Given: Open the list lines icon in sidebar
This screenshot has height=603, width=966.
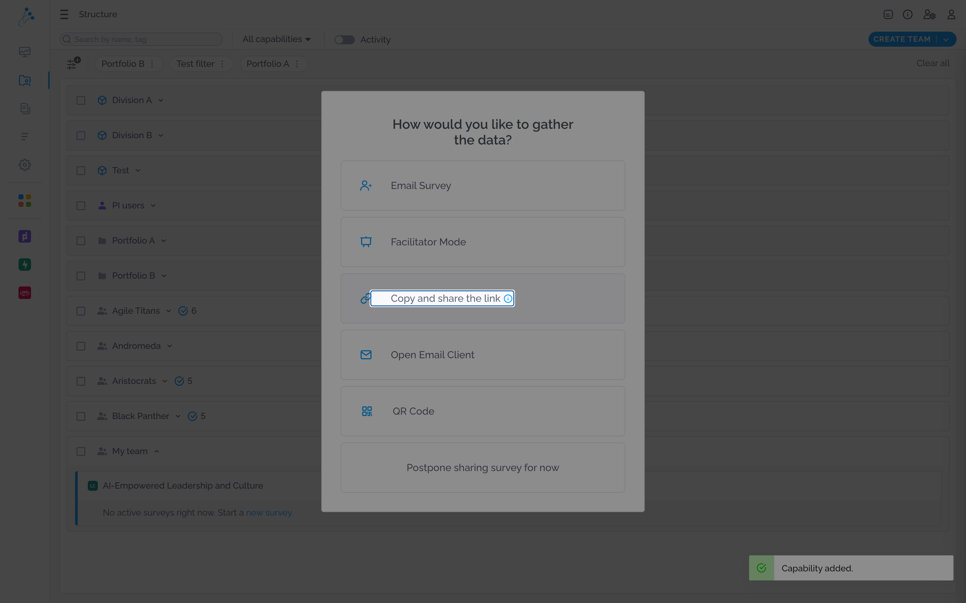Looking at the screenshot, I should point(25,136).
